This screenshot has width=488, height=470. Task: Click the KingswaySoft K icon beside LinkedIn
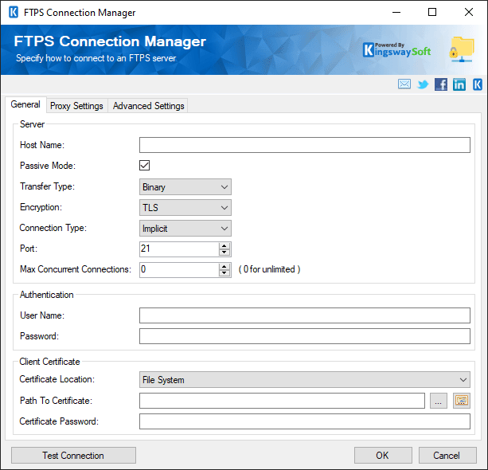tap(478, 84)
